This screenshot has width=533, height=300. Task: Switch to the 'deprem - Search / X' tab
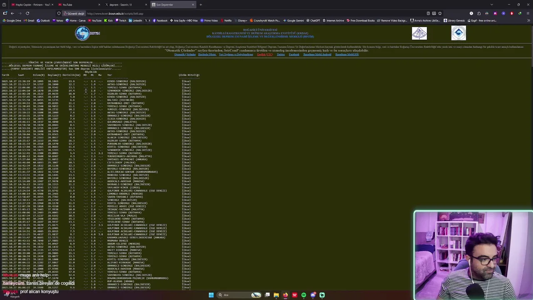pos(126,5)
